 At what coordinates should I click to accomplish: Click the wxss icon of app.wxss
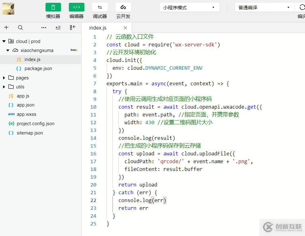(11, 114)
